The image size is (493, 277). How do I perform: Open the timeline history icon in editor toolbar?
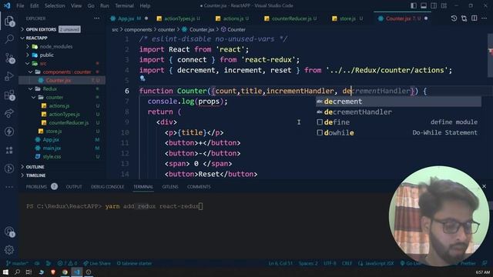[x=454, y=18]
